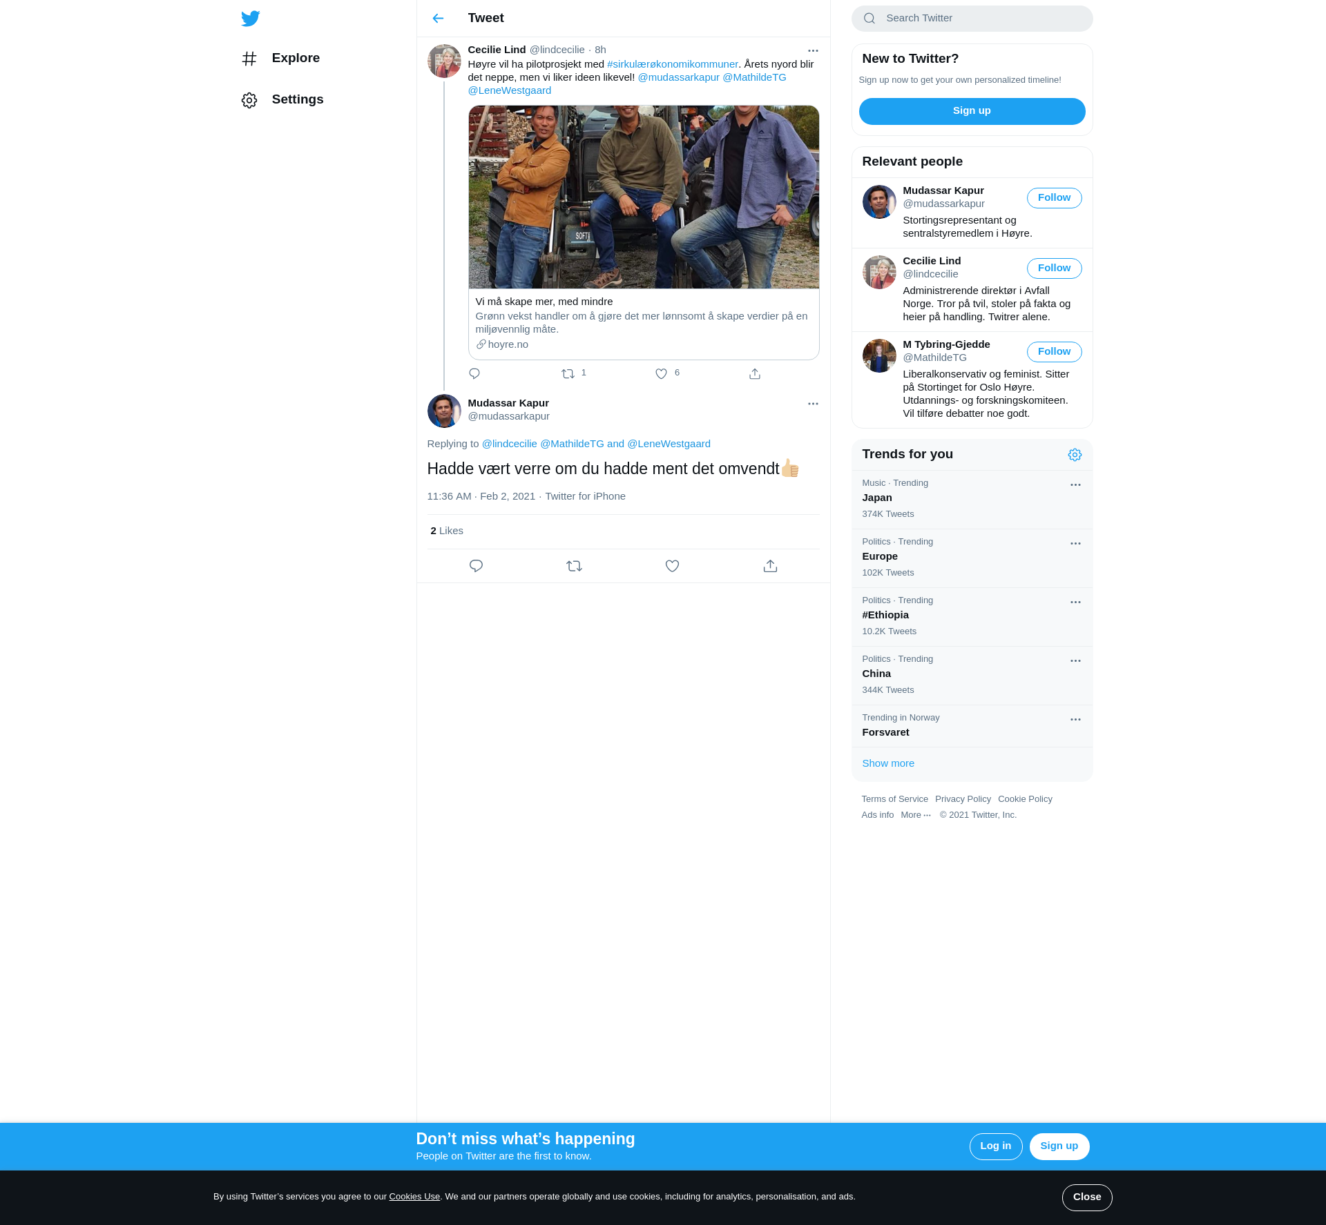
Task: Like Mudassar Kapur's reply
Action: pyautogui.click(x=672, y=566)
